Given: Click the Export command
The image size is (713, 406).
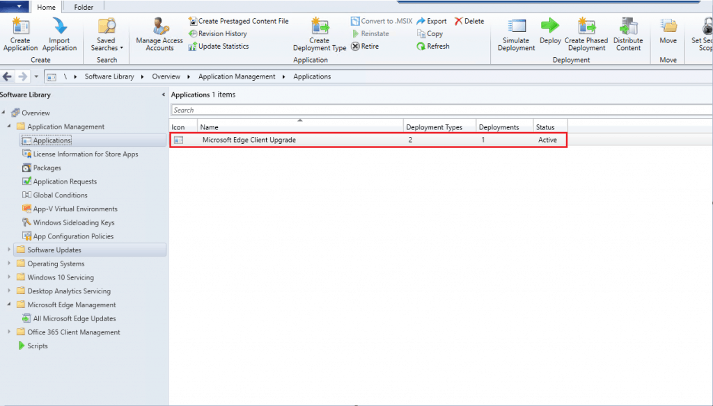Looking at the screenshot, I should [432, 21].
